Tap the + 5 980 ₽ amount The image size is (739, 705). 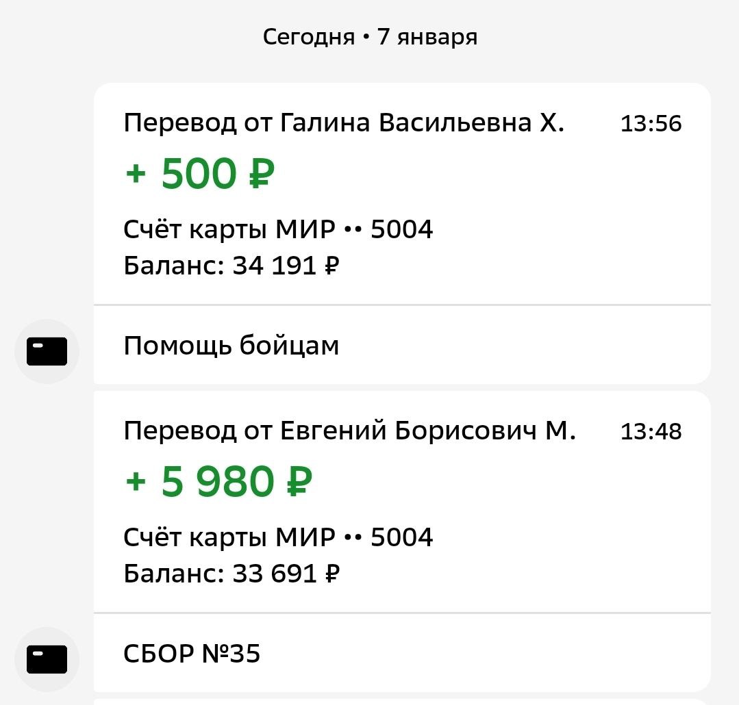219,482
